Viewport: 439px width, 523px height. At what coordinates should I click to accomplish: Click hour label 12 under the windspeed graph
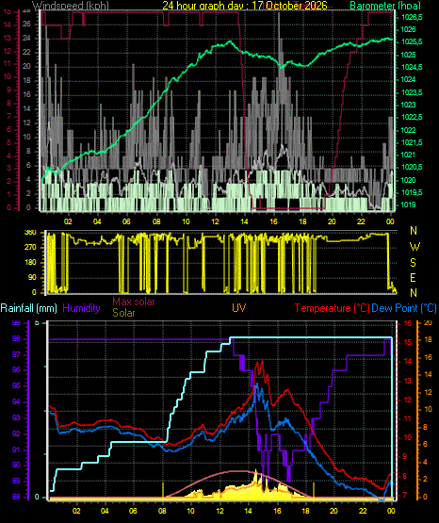tap(215, 221)
